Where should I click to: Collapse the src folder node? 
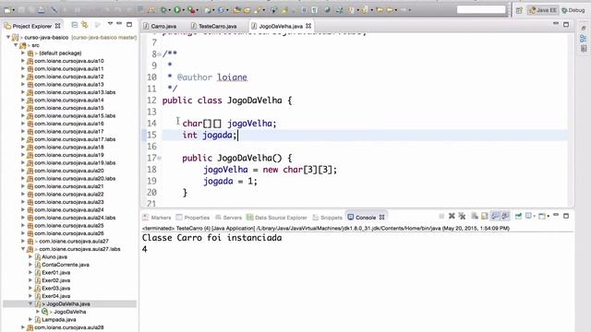16,45
